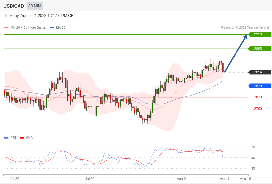272x184 pixels.
Task: Click the red 1.2810 support value
Action: tap(257, 97)
